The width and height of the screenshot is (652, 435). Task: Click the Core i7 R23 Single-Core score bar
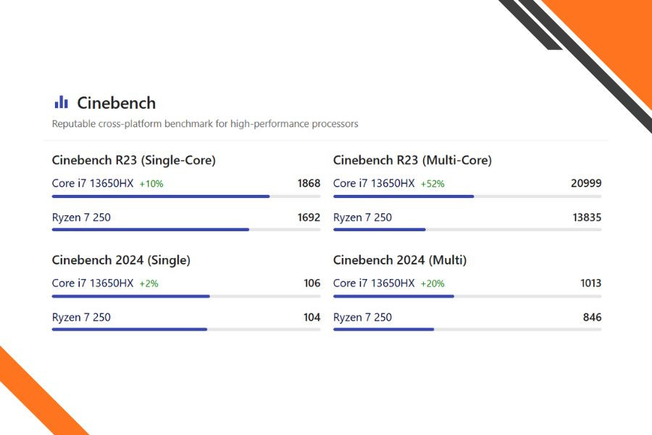[161, 196]
